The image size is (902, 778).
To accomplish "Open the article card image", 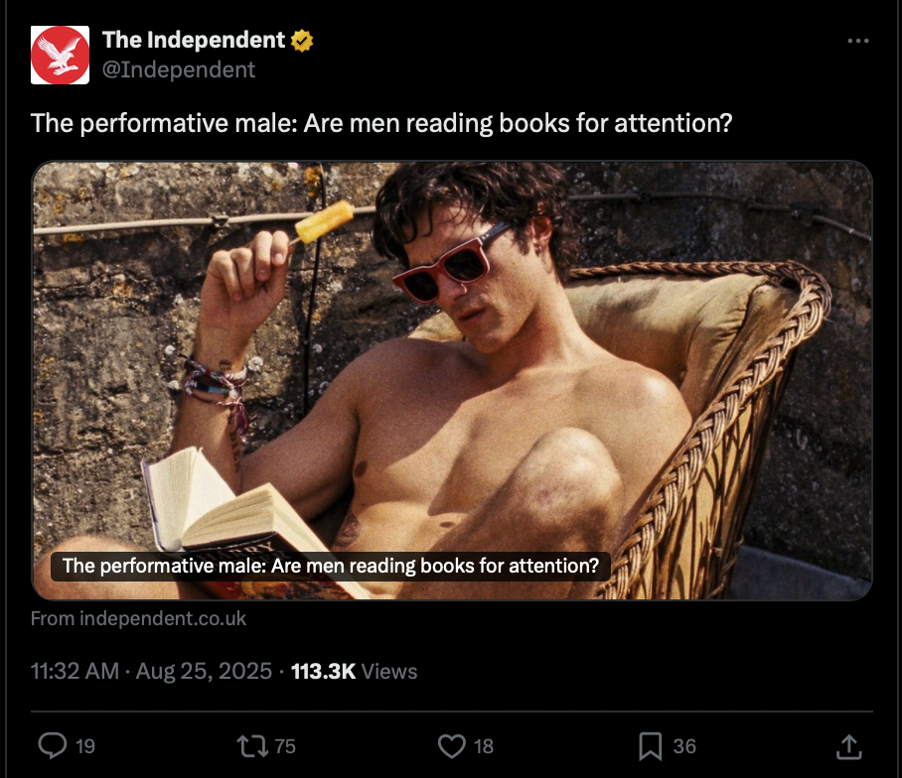I will (x=452, y=380).
